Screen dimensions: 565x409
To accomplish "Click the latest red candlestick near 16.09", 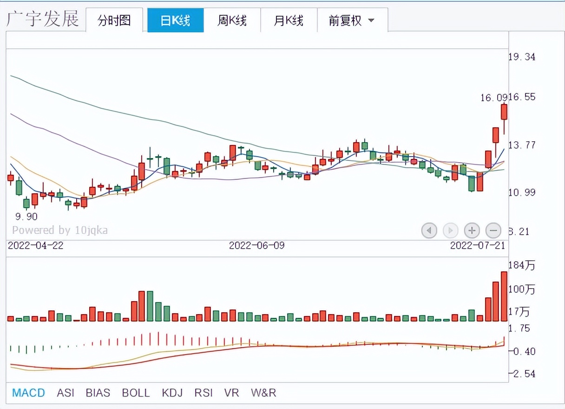I will pos(504,112).
